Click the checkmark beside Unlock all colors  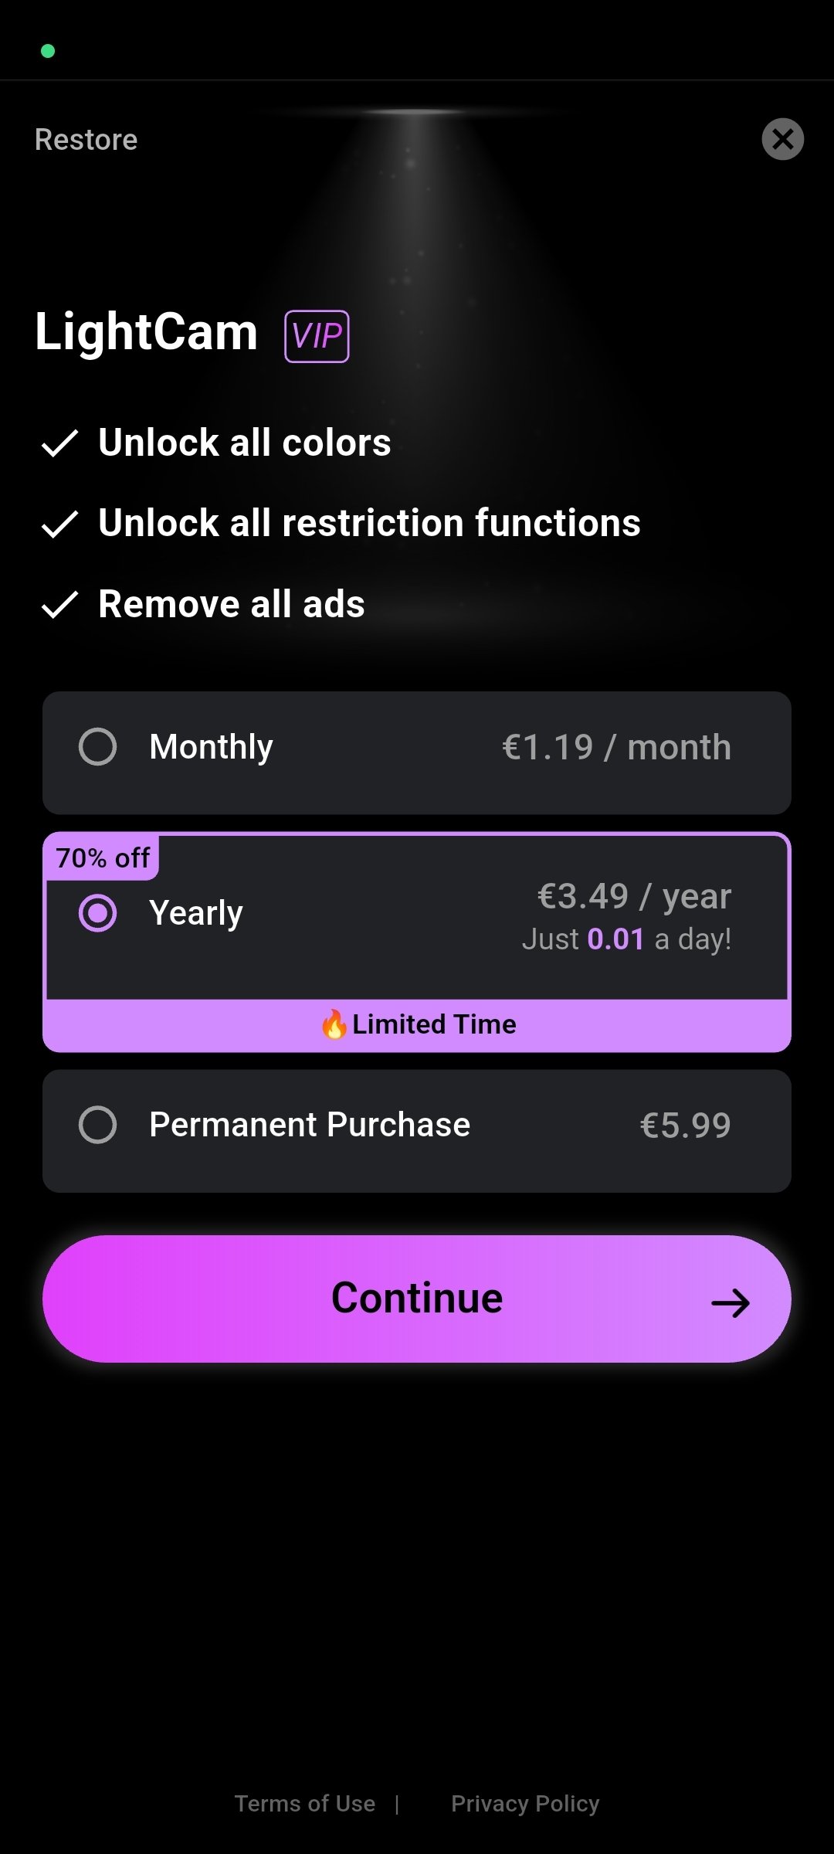59,443
